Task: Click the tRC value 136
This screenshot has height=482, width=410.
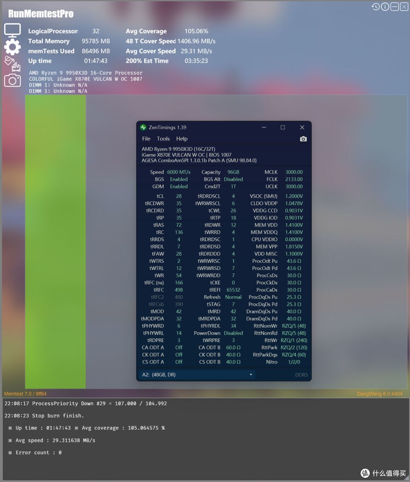Action: tap(179, 233)
